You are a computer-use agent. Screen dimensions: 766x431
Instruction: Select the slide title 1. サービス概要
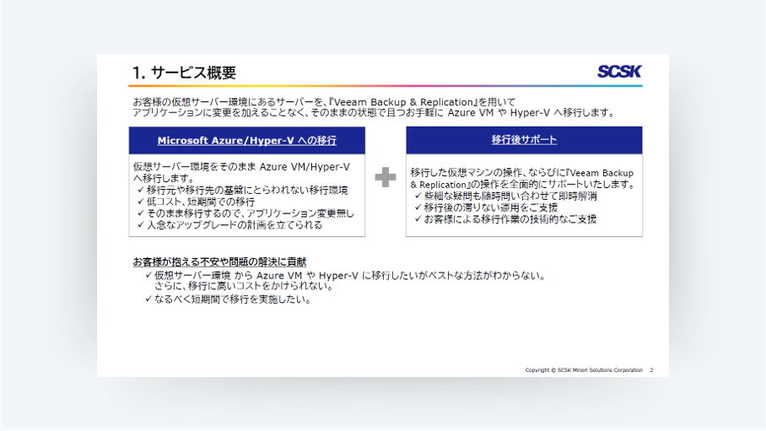click(184, 73)
